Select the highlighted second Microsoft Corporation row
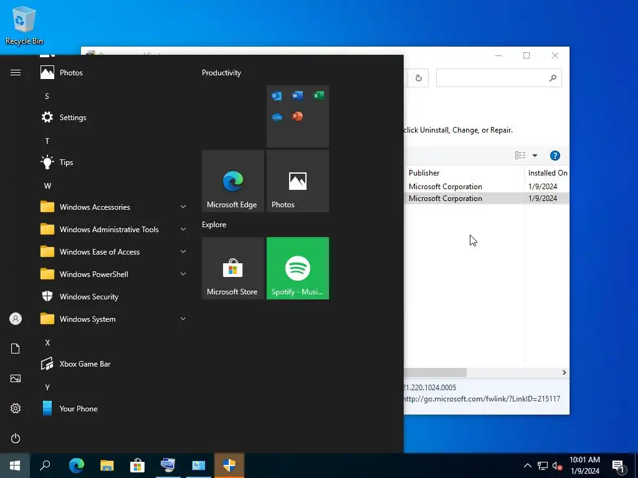Image resolution: width=638 pixels, height=478 pixels. (487, 199)
